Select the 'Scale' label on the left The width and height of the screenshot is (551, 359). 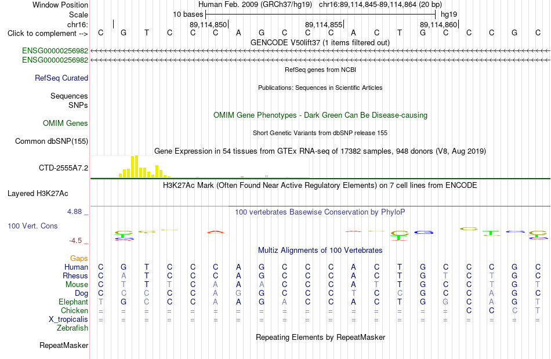(78, 14)
